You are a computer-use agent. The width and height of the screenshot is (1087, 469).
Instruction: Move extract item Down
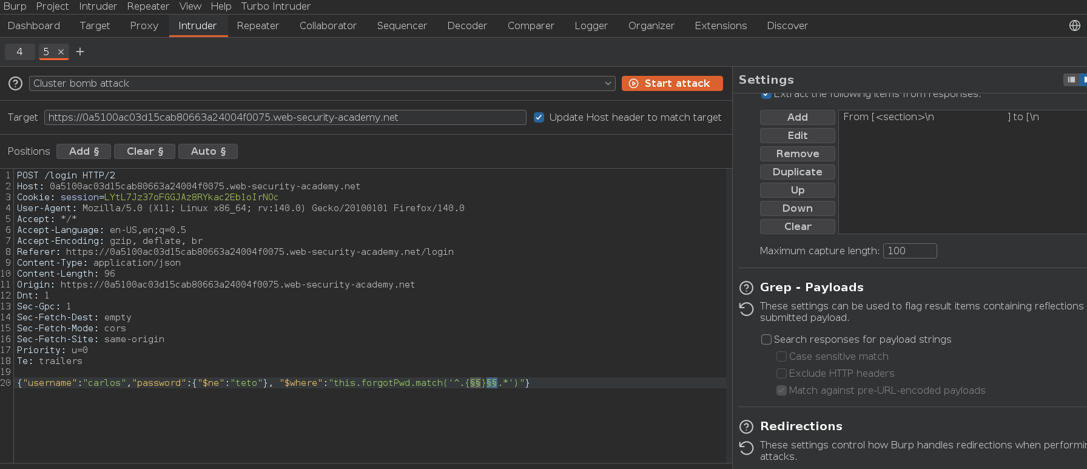coord(797,208)
